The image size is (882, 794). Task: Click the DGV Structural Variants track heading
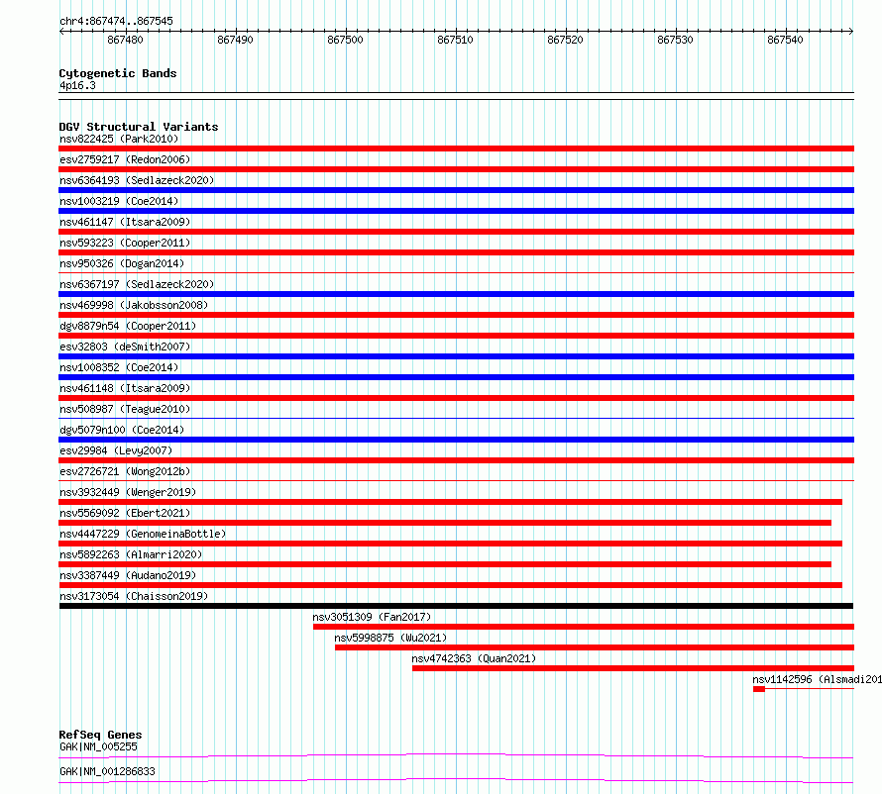coord(139,127)
